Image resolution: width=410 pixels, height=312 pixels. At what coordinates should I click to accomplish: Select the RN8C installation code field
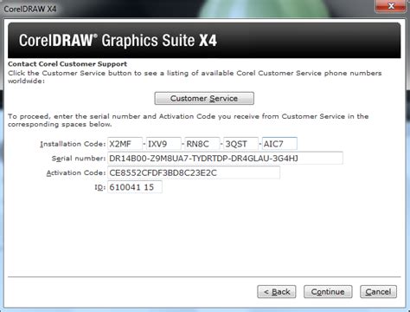(202, 144)
